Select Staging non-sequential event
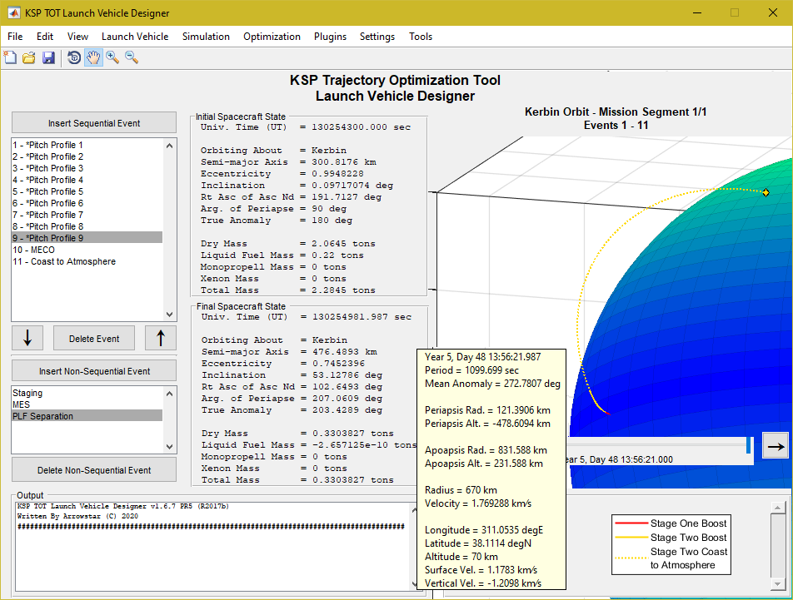793x600 pixels. point(87,393)
